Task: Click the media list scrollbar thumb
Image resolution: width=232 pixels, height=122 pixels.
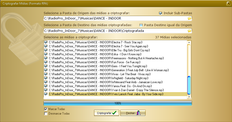Action: [x=189, y=85]
